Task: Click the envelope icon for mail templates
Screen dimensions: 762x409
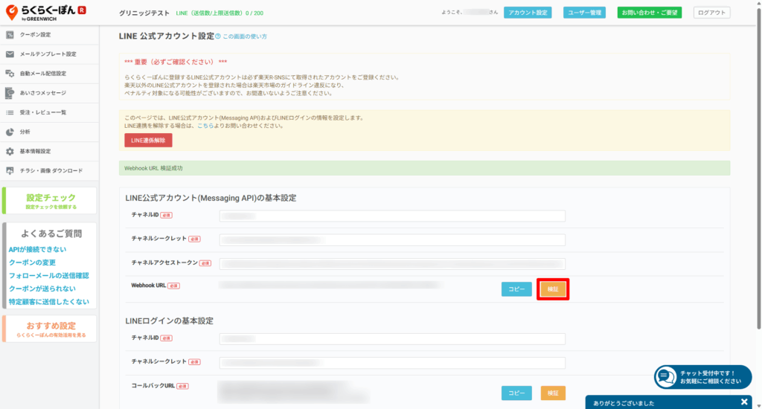Action: 10,54
